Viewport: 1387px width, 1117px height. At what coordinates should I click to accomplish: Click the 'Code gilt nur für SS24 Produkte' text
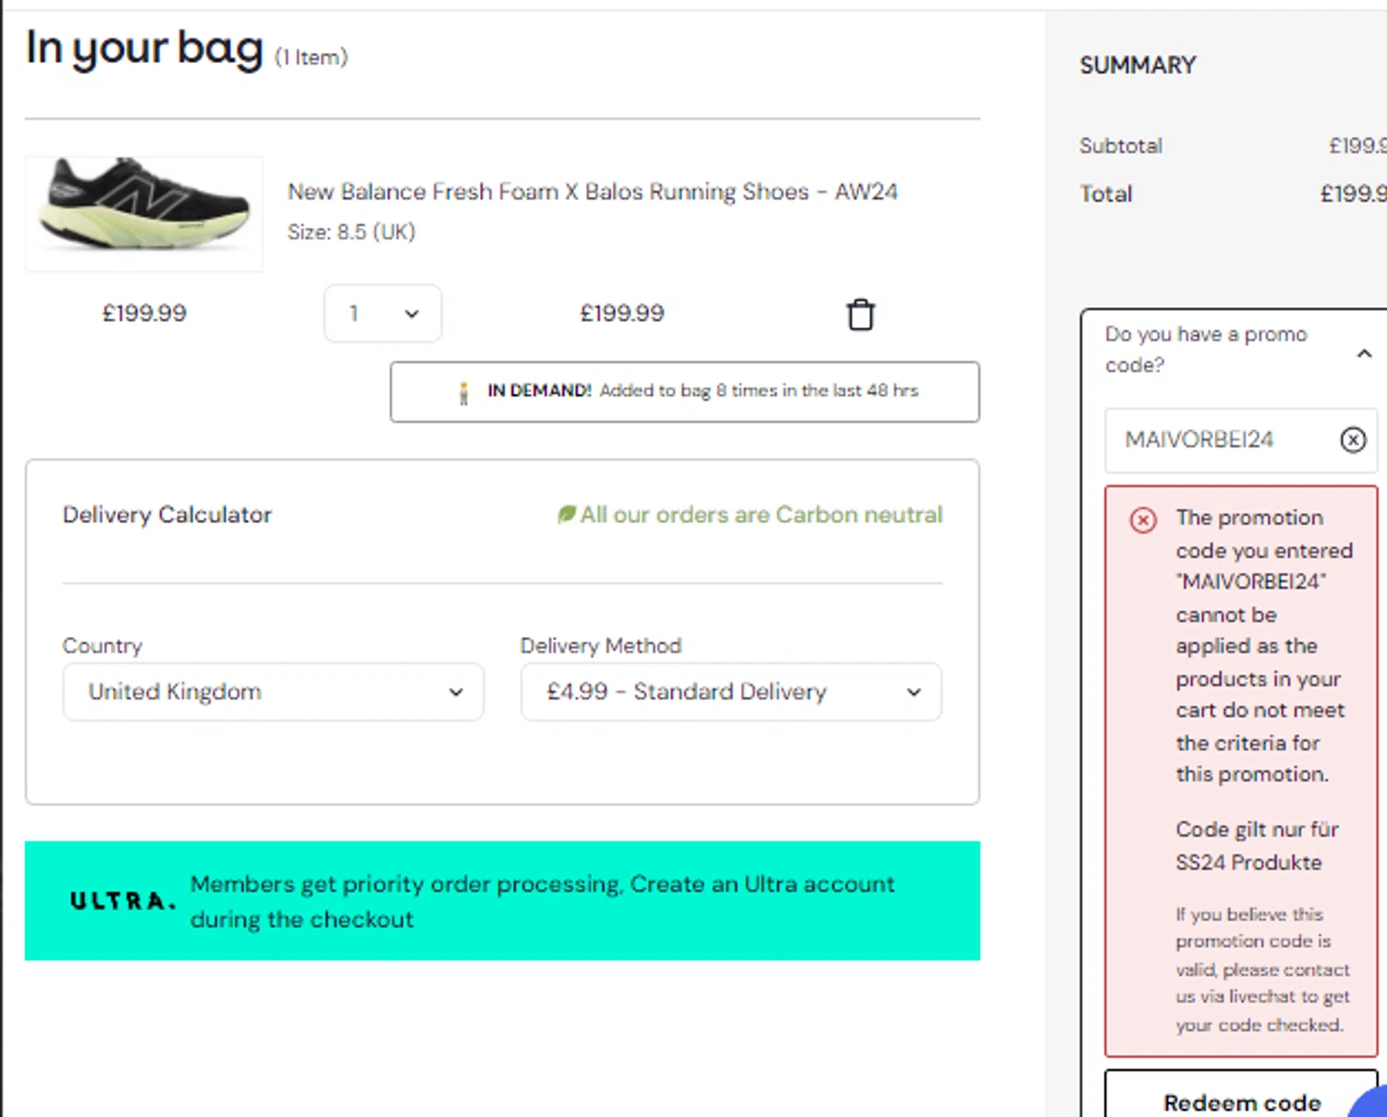[1258, 845]
